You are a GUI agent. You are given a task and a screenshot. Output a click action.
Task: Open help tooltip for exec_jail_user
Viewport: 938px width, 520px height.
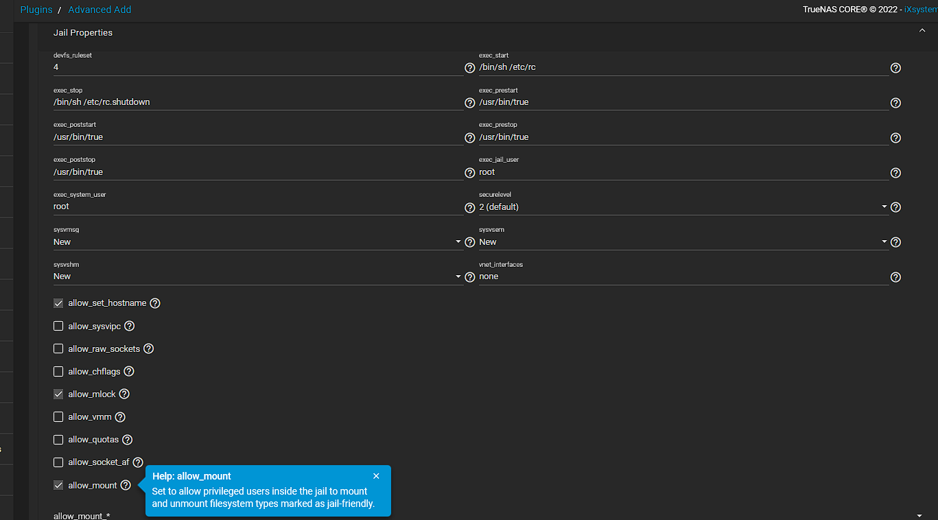click(x=895, y=173)
